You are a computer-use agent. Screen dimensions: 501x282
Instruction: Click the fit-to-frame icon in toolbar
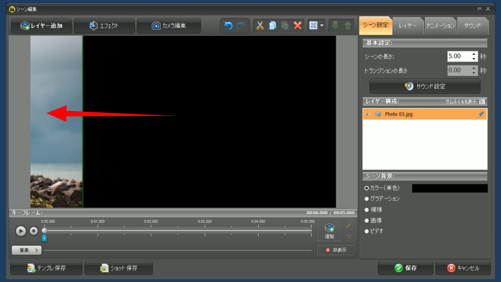[x=314, y=25]
